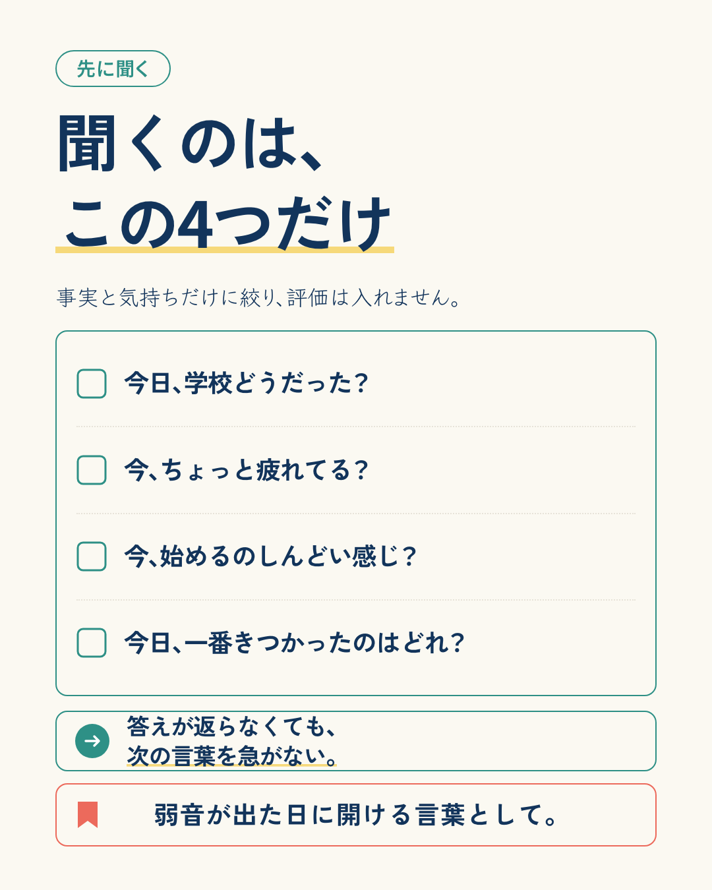The image size is (712, 890).
Task: Click the heading 聞くのは、
Action: pyautogui.click(x=190, y=143)
